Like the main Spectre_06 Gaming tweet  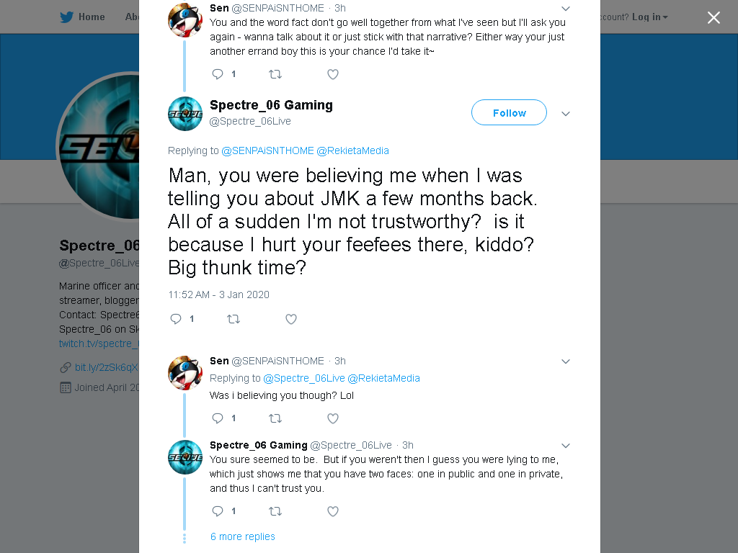(291, 319)
